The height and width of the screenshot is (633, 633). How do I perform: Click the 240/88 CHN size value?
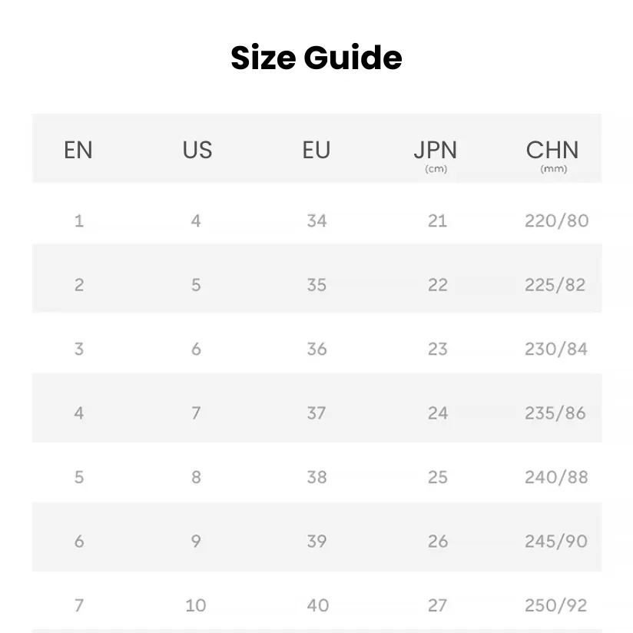tap(556, 477)
